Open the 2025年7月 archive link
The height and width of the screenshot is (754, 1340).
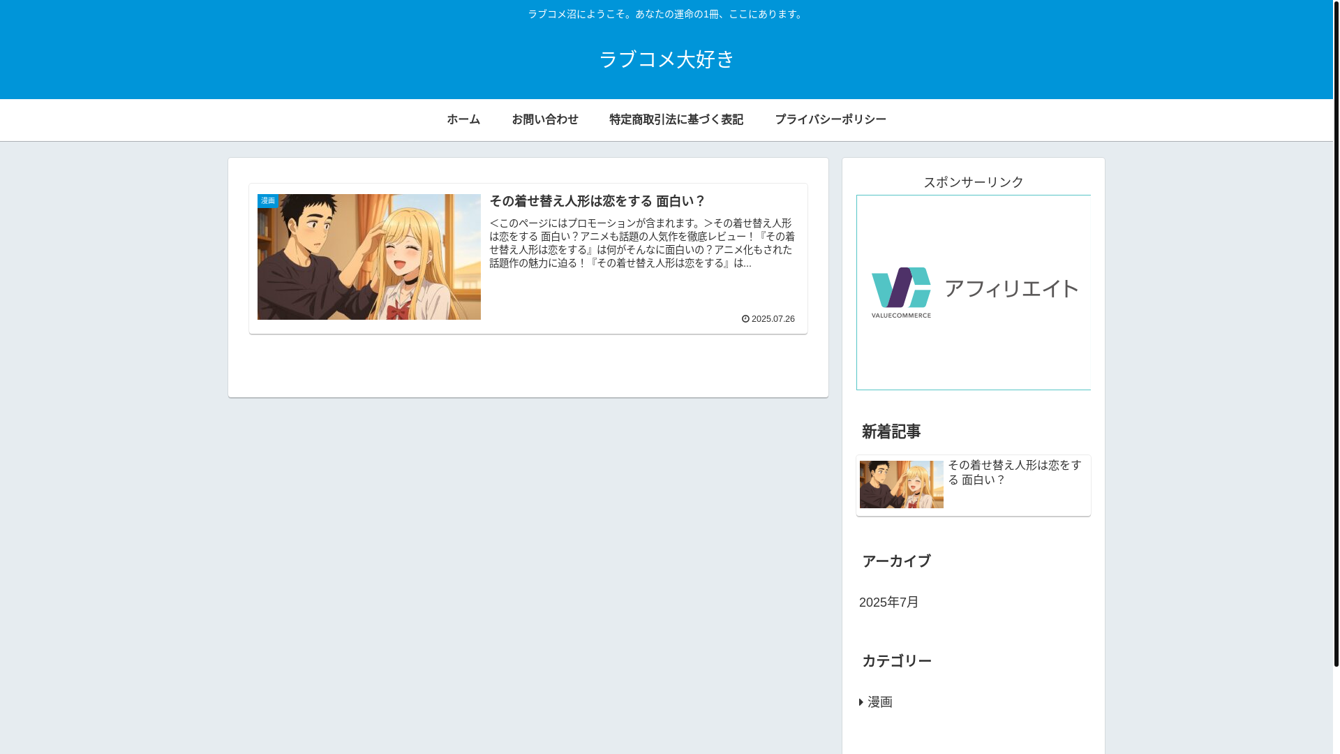click(889, 603)
